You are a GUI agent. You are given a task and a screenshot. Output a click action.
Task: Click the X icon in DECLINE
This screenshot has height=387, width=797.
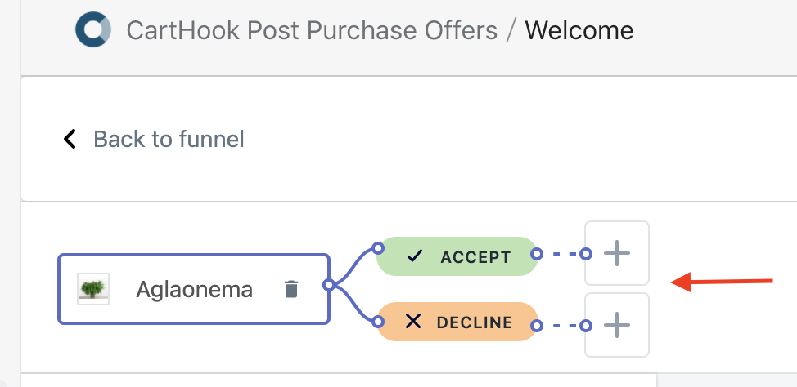coord(413,322)
